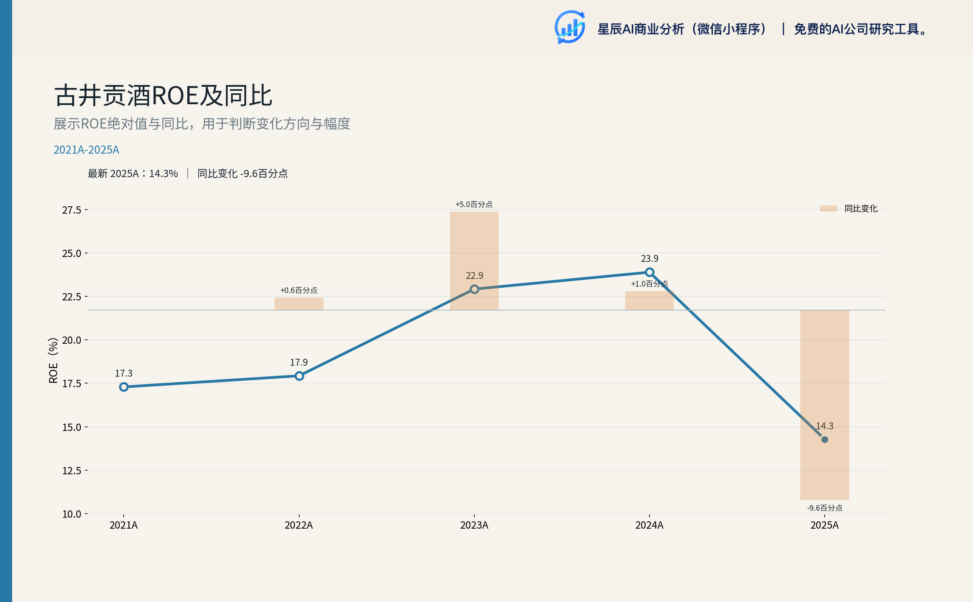
Task: Click the 2022A data point marker
Action: pyautogui.click(x=299, y=376)
